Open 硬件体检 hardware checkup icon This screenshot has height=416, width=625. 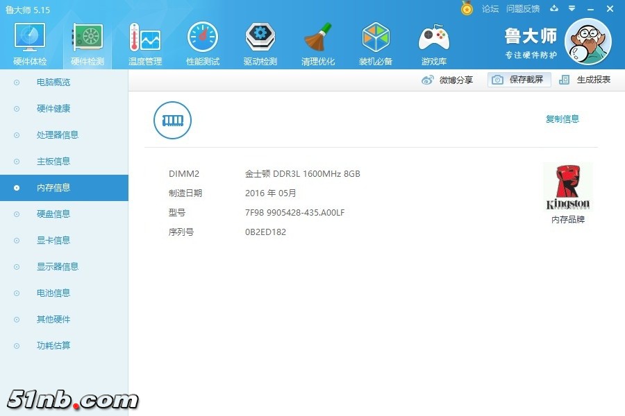tap(30, 38)
